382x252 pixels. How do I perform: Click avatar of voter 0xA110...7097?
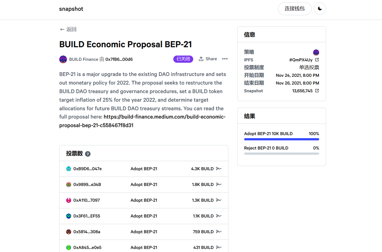(69, 200)
